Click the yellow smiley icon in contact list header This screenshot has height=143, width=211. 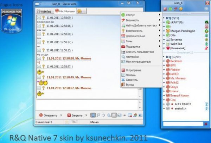pos(181,9)
